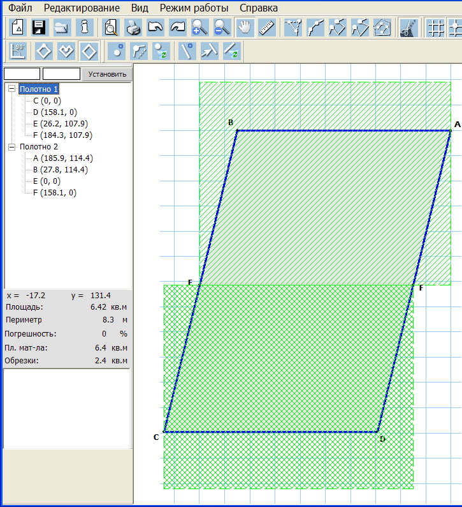Click the Обрезки value 2.4
Viewport: 462px width, 507px height.
(x=100, y=361)
